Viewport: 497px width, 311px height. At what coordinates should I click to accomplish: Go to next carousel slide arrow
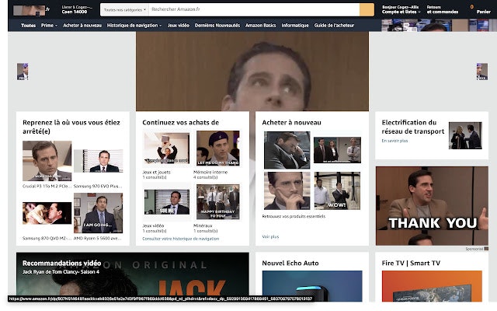pyautogui.click(x=481, y=72)
